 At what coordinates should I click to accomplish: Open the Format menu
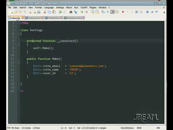tap(39, 8)
